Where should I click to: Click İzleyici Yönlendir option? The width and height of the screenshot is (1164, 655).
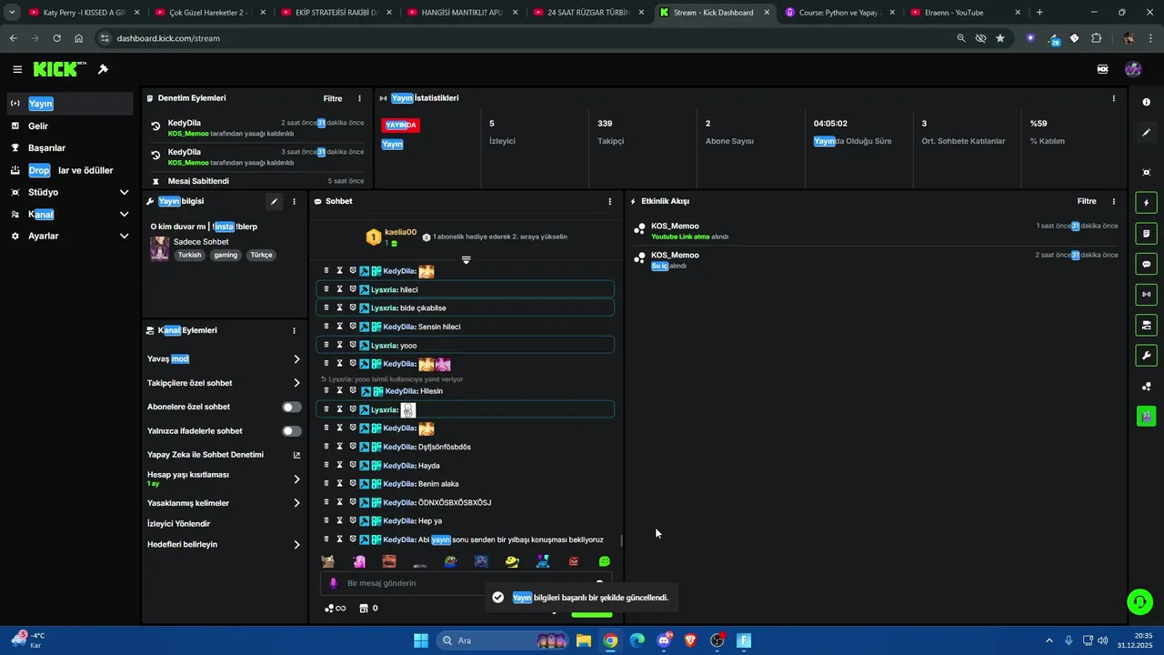tap(178, 524)
